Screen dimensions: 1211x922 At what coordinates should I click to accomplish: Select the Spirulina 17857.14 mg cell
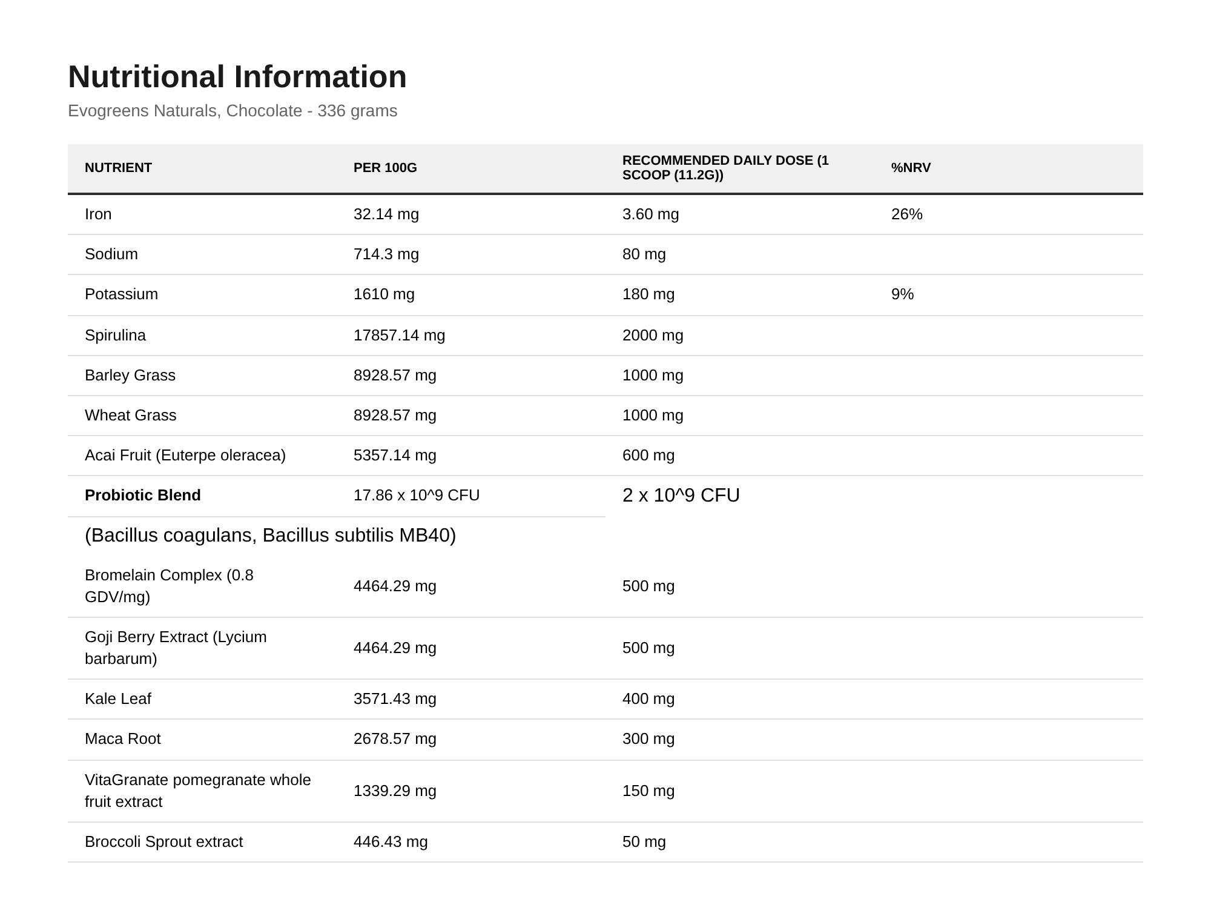coord(399,336)
